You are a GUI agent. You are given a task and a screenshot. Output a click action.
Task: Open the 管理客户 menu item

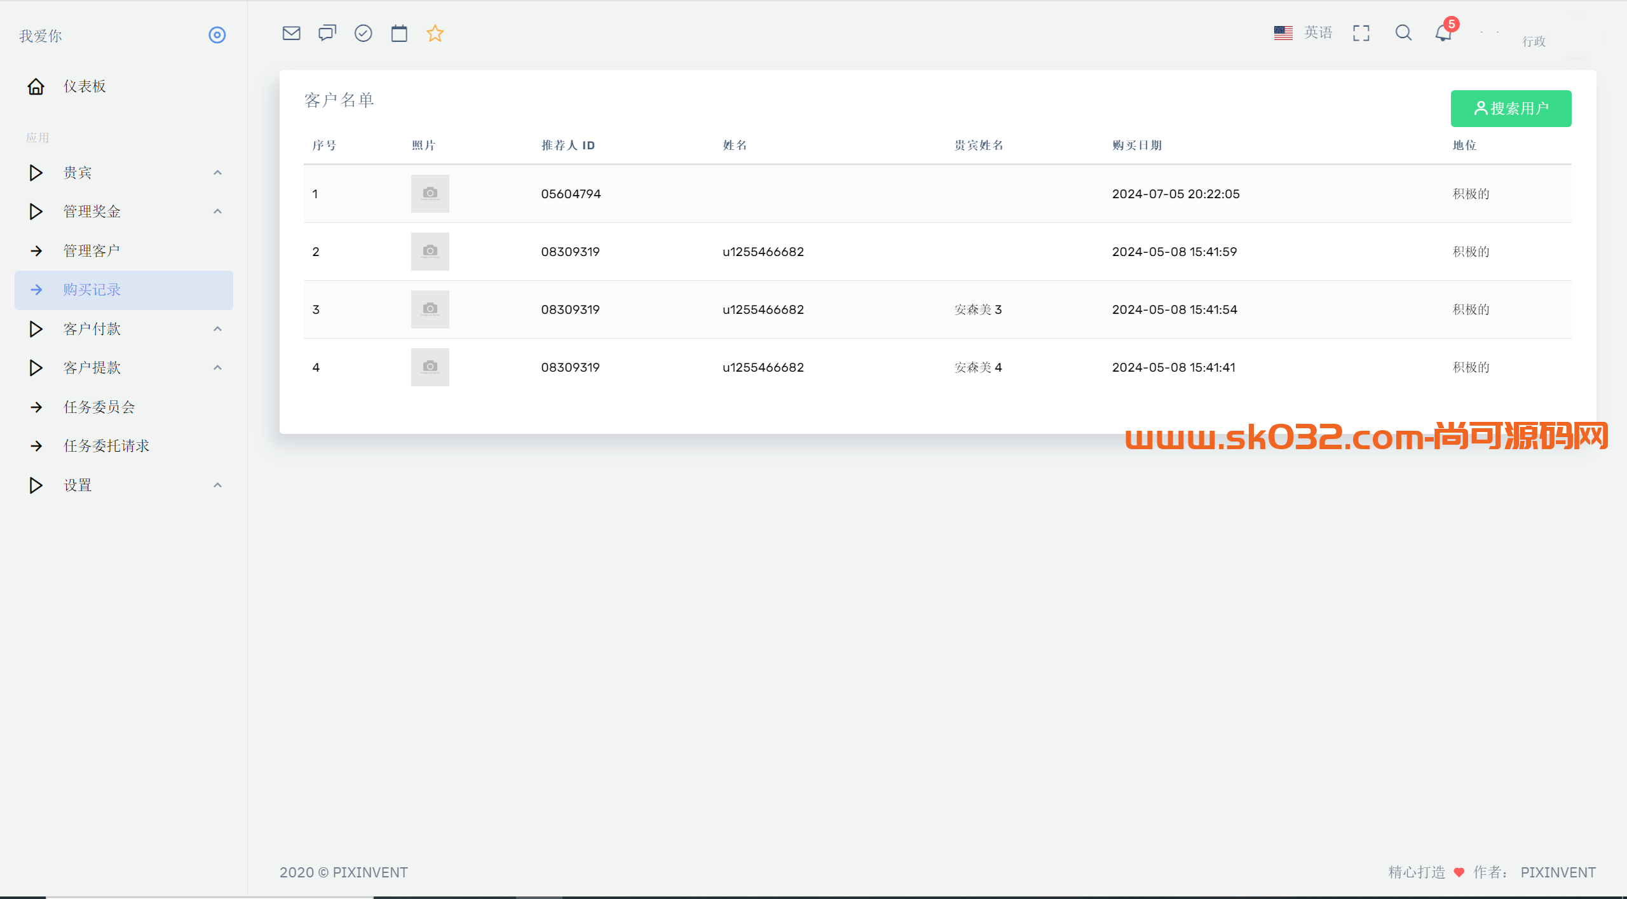pyautogui.click(x=92, y=251)
